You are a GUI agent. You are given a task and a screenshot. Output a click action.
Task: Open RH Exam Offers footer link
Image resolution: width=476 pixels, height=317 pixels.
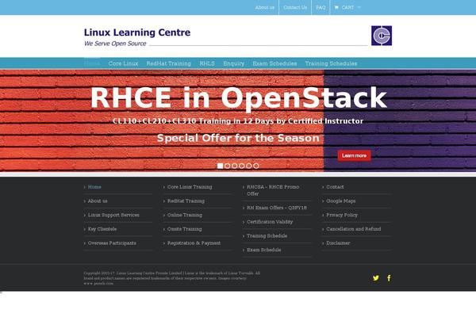277,208
